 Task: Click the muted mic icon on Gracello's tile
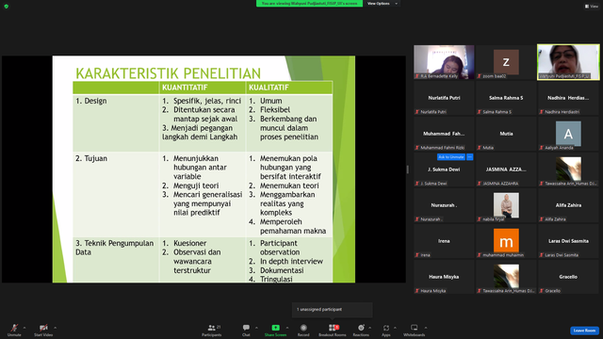(x=542, y=291)
